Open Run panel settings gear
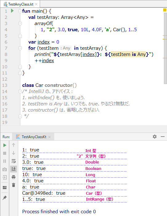The height and width of the screenshot is (216, 167). pos(155,137)
